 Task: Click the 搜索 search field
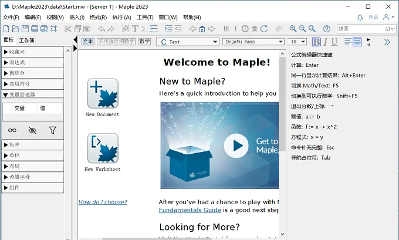click(x=366, y=29)
